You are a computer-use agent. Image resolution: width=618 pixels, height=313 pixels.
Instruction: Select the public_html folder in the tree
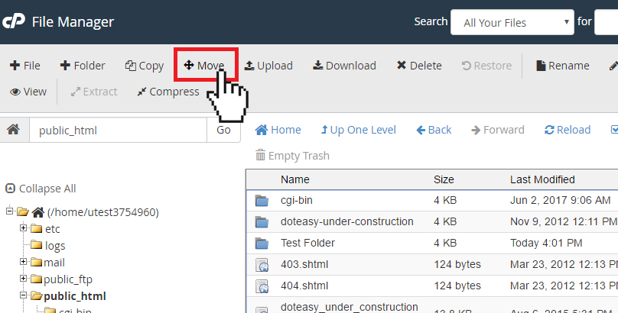point(75,296)
